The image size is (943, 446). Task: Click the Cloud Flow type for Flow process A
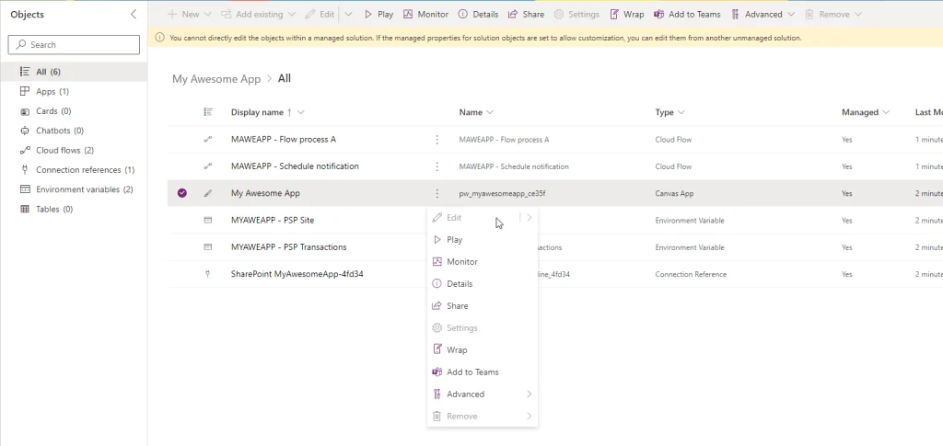pyautogui.click(x=673, y=140)
